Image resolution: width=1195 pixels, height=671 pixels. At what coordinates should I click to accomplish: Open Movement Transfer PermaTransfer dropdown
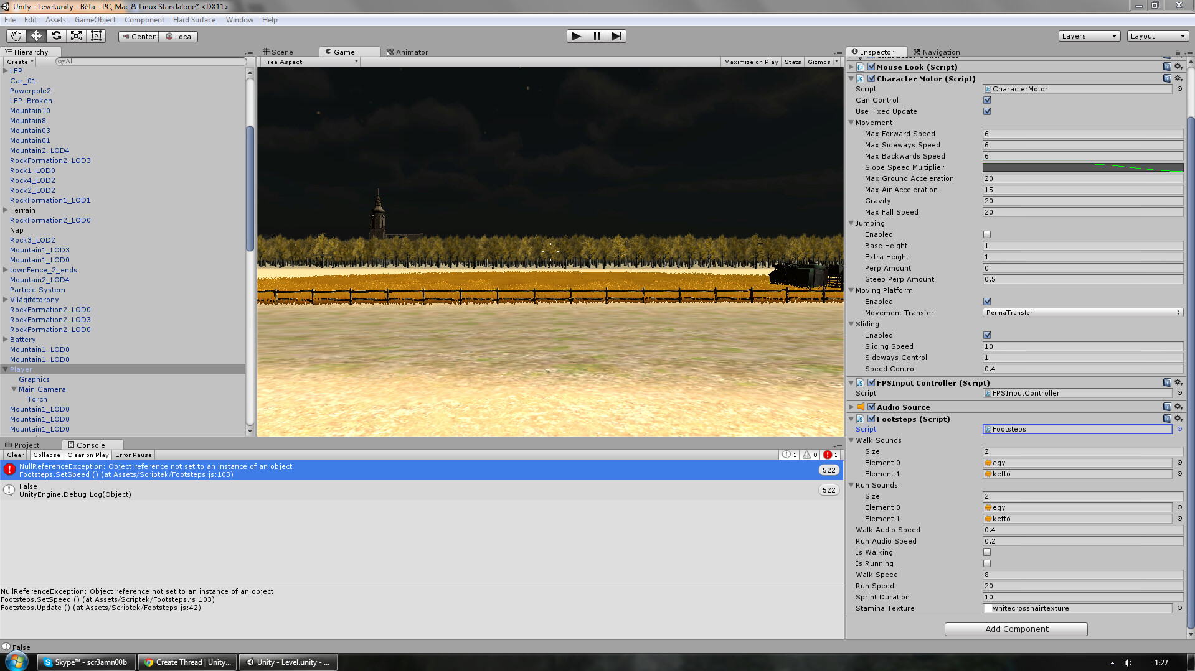1083,313
